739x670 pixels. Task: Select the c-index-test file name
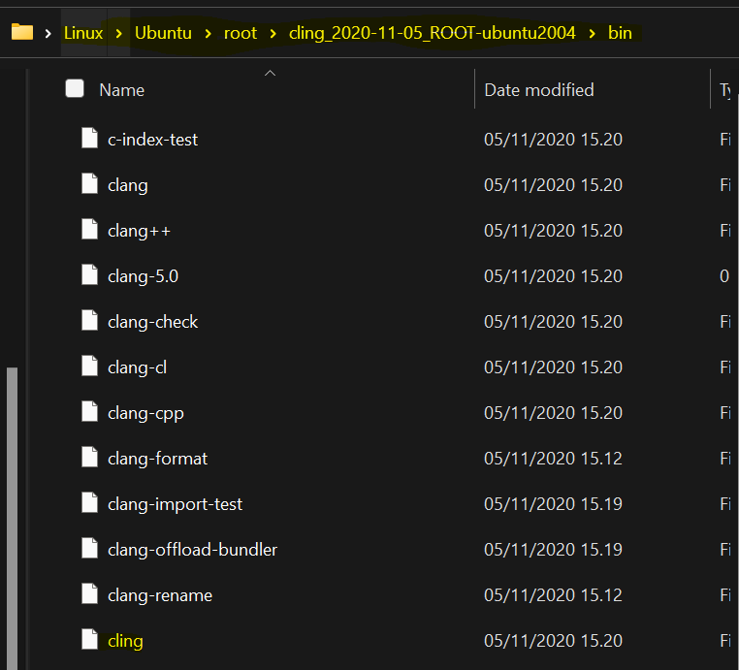click(x=152, y=140)
